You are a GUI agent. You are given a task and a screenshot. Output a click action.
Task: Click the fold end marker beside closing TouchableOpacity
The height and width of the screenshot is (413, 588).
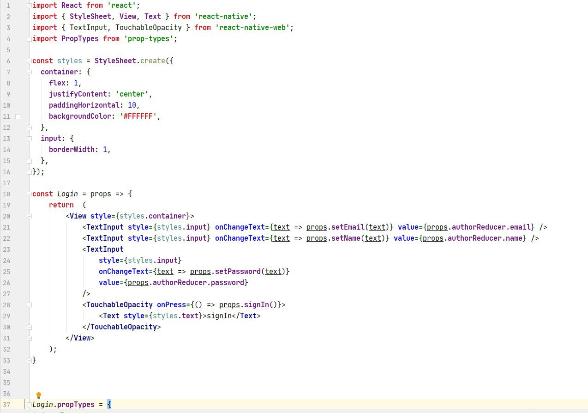[x=29, y=327]
